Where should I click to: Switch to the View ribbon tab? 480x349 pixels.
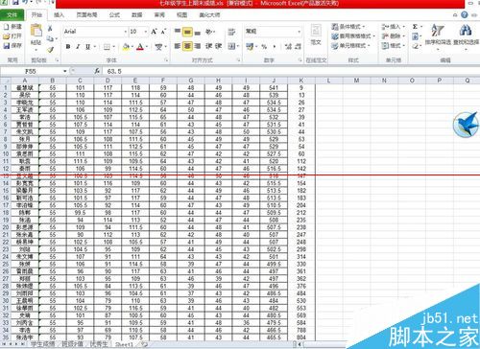pos(181,15)
